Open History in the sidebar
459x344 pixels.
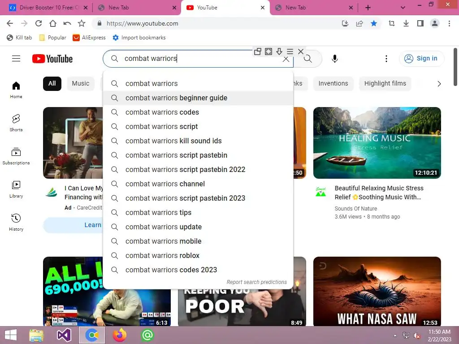point(16,222)
